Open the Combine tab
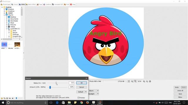 point(47,4)
